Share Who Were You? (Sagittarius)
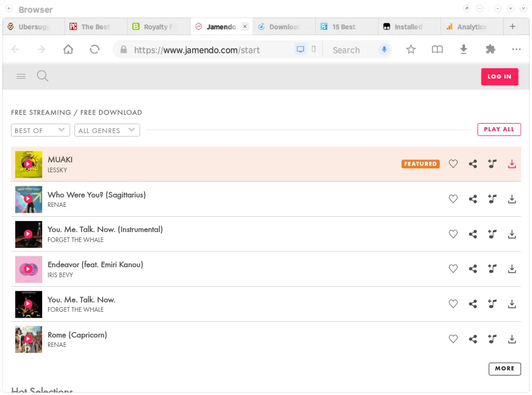 pyautogui.click(x=473, y=199)
